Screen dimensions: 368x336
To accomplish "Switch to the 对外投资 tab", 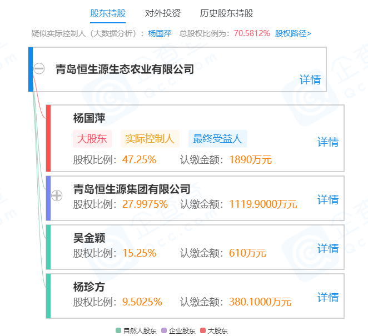I will pos(162,13).
